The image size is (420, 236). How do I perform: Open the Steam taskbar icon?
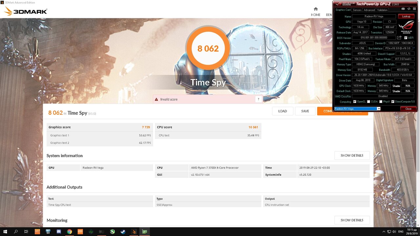[123, 231]
